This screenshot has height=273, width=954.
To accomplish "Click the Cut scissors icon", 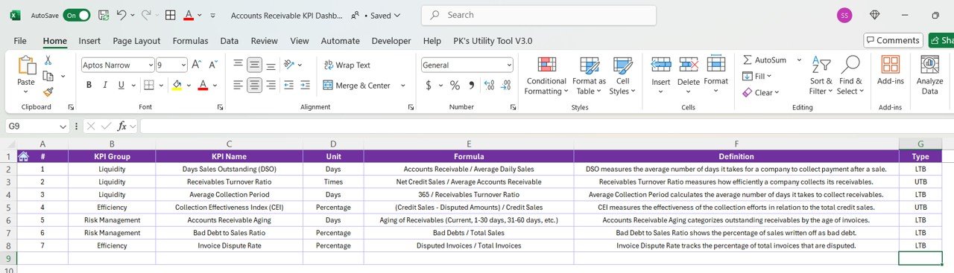I will pyautogui.click(x=48, y=60).
